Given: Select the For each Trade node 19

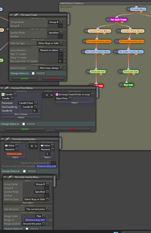Looking at the screenshot, I should point(118,20).
